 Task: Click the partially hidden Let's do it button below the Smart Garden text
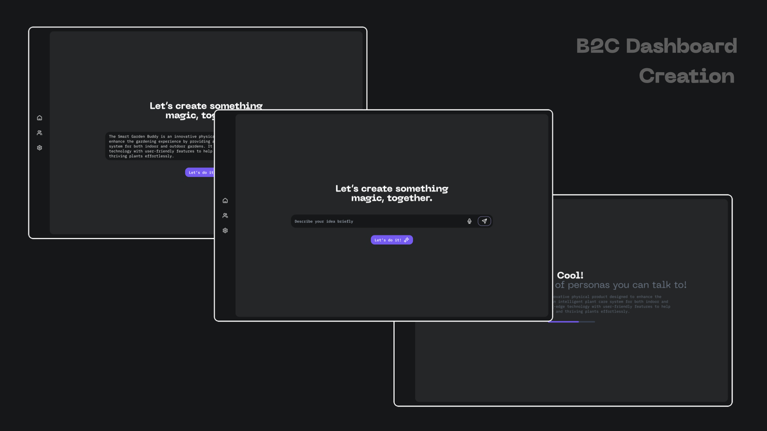point(200,172)
